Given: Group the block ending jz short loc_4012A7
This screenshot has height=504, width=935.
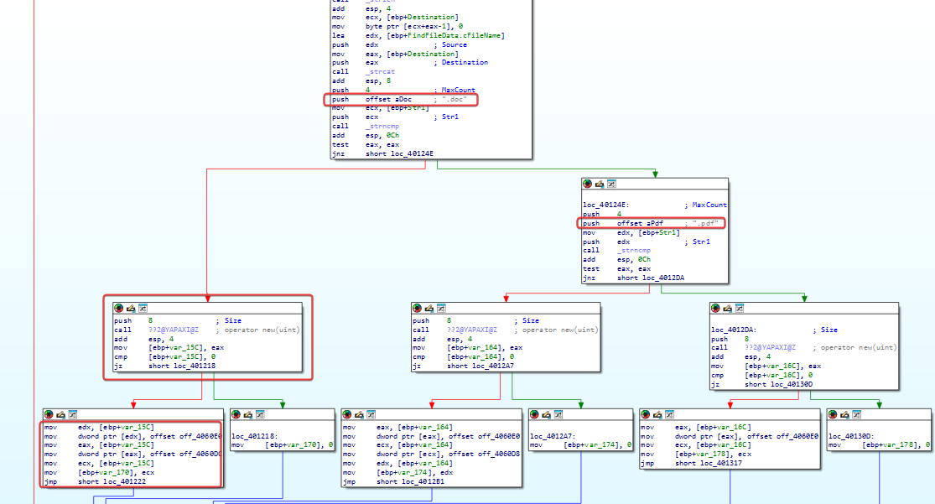Looking at the screenshot, I should (x=441, y=309).
